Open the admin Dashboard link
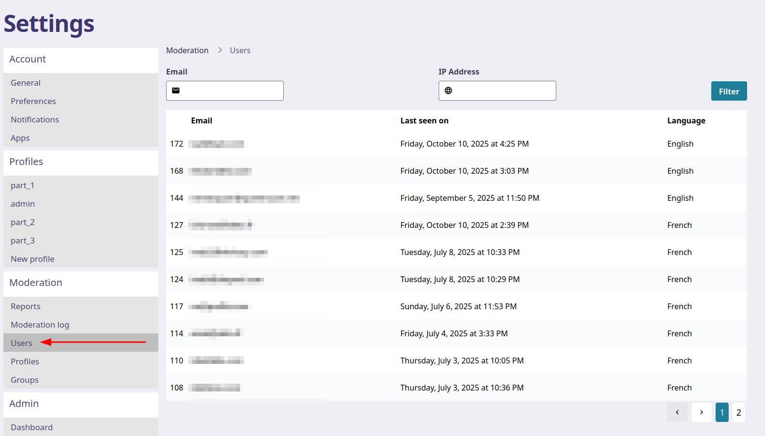The height and width of the screenshot is (436, 765). pyautogui.click(x=31, y=427)
